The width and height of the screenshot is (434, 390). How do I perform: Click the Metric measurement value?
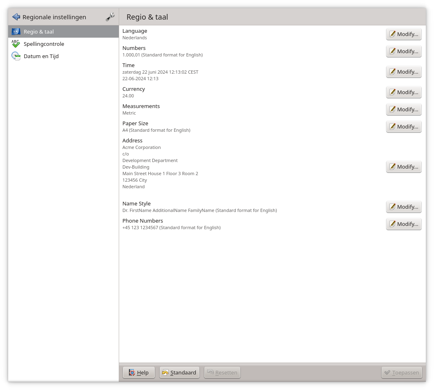(129, 113)
